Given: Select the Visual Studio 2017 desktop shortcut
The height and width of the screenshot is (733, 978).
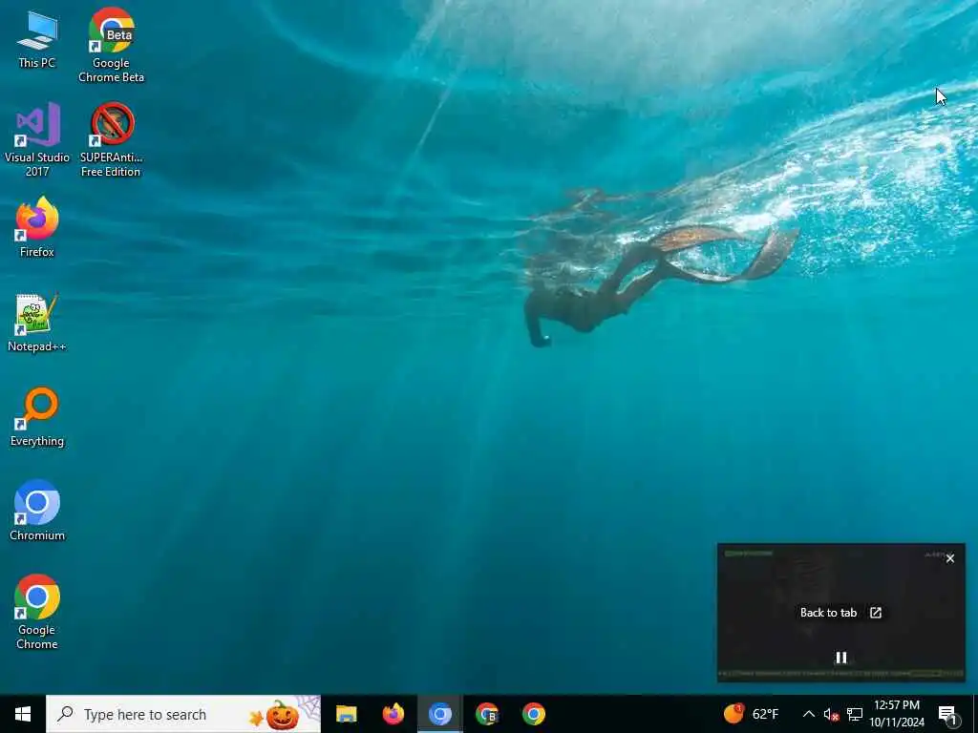Looking at the screenshot, I should click(x=37, y=139).
